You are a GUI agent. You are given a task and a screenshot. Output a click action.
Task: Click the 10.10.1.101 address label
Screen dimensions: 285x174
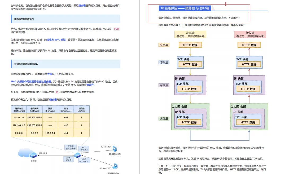click(106, 147)
